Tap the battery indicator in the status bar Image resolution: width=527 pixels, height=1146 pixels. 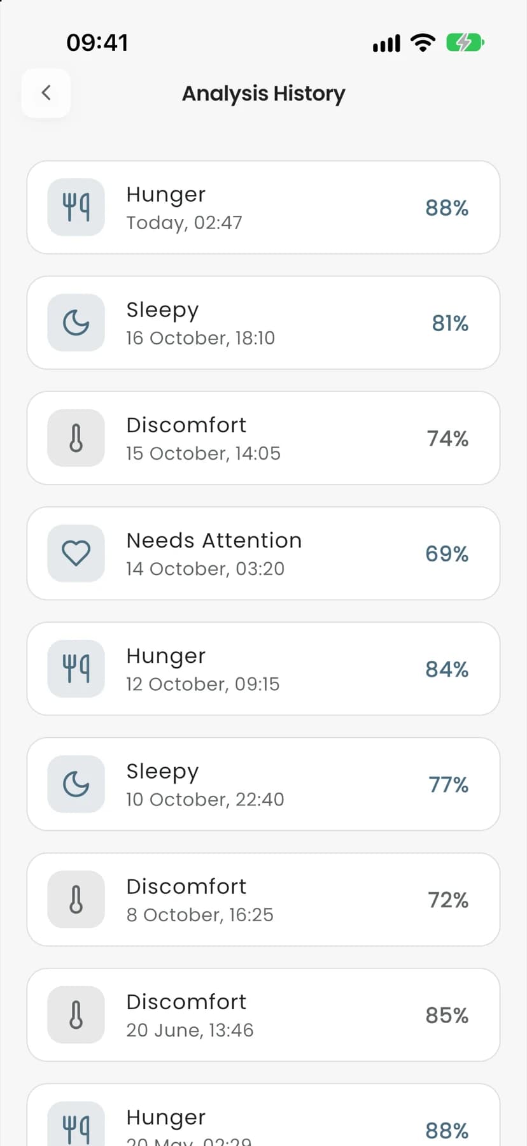465,43
